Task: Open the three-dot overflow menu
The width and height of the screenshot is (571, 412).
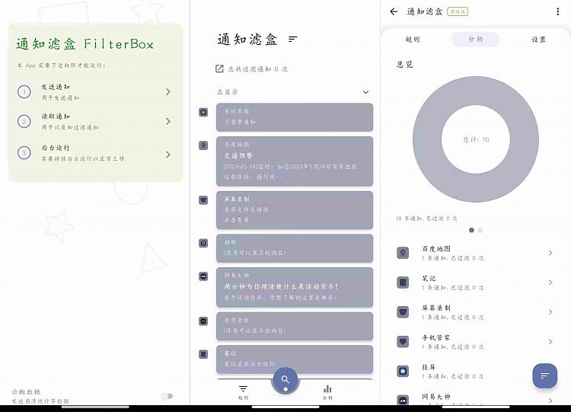Action: (x=557, y=11)
